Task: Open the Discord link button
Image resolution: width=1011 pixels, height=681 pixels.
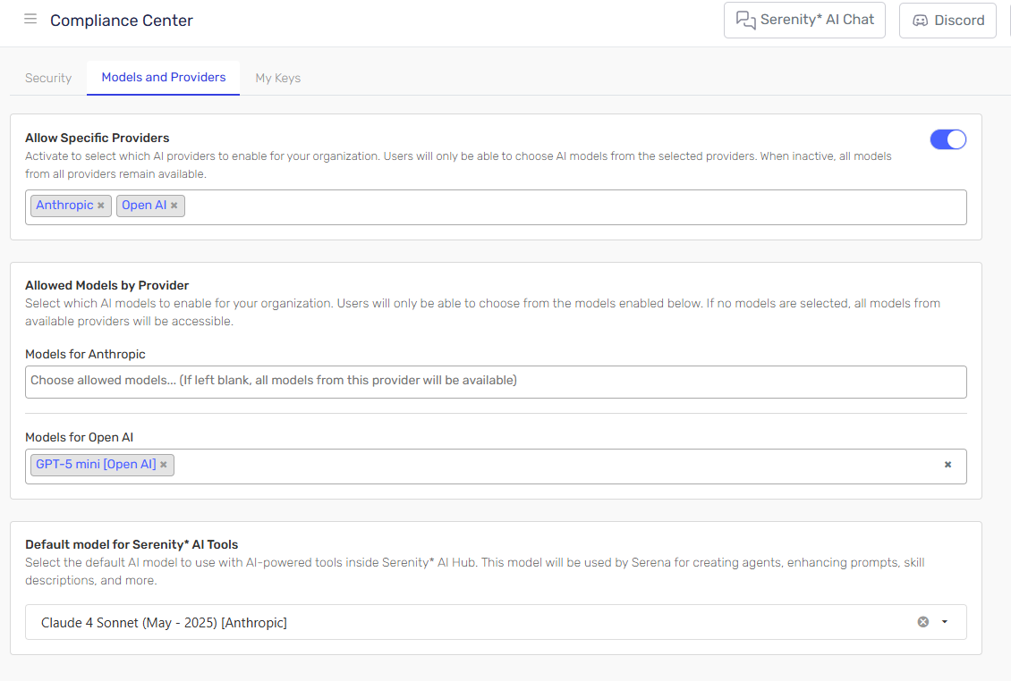Action: (x=947, y=20)
